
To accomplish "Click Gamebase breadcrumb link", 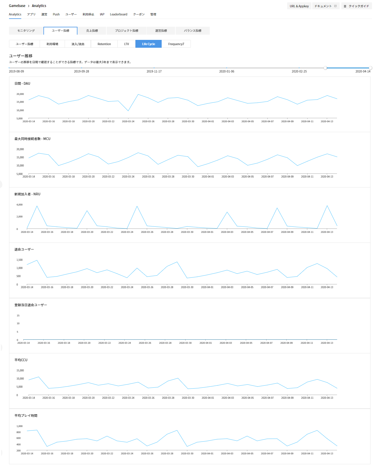I will tap(17, 6).
